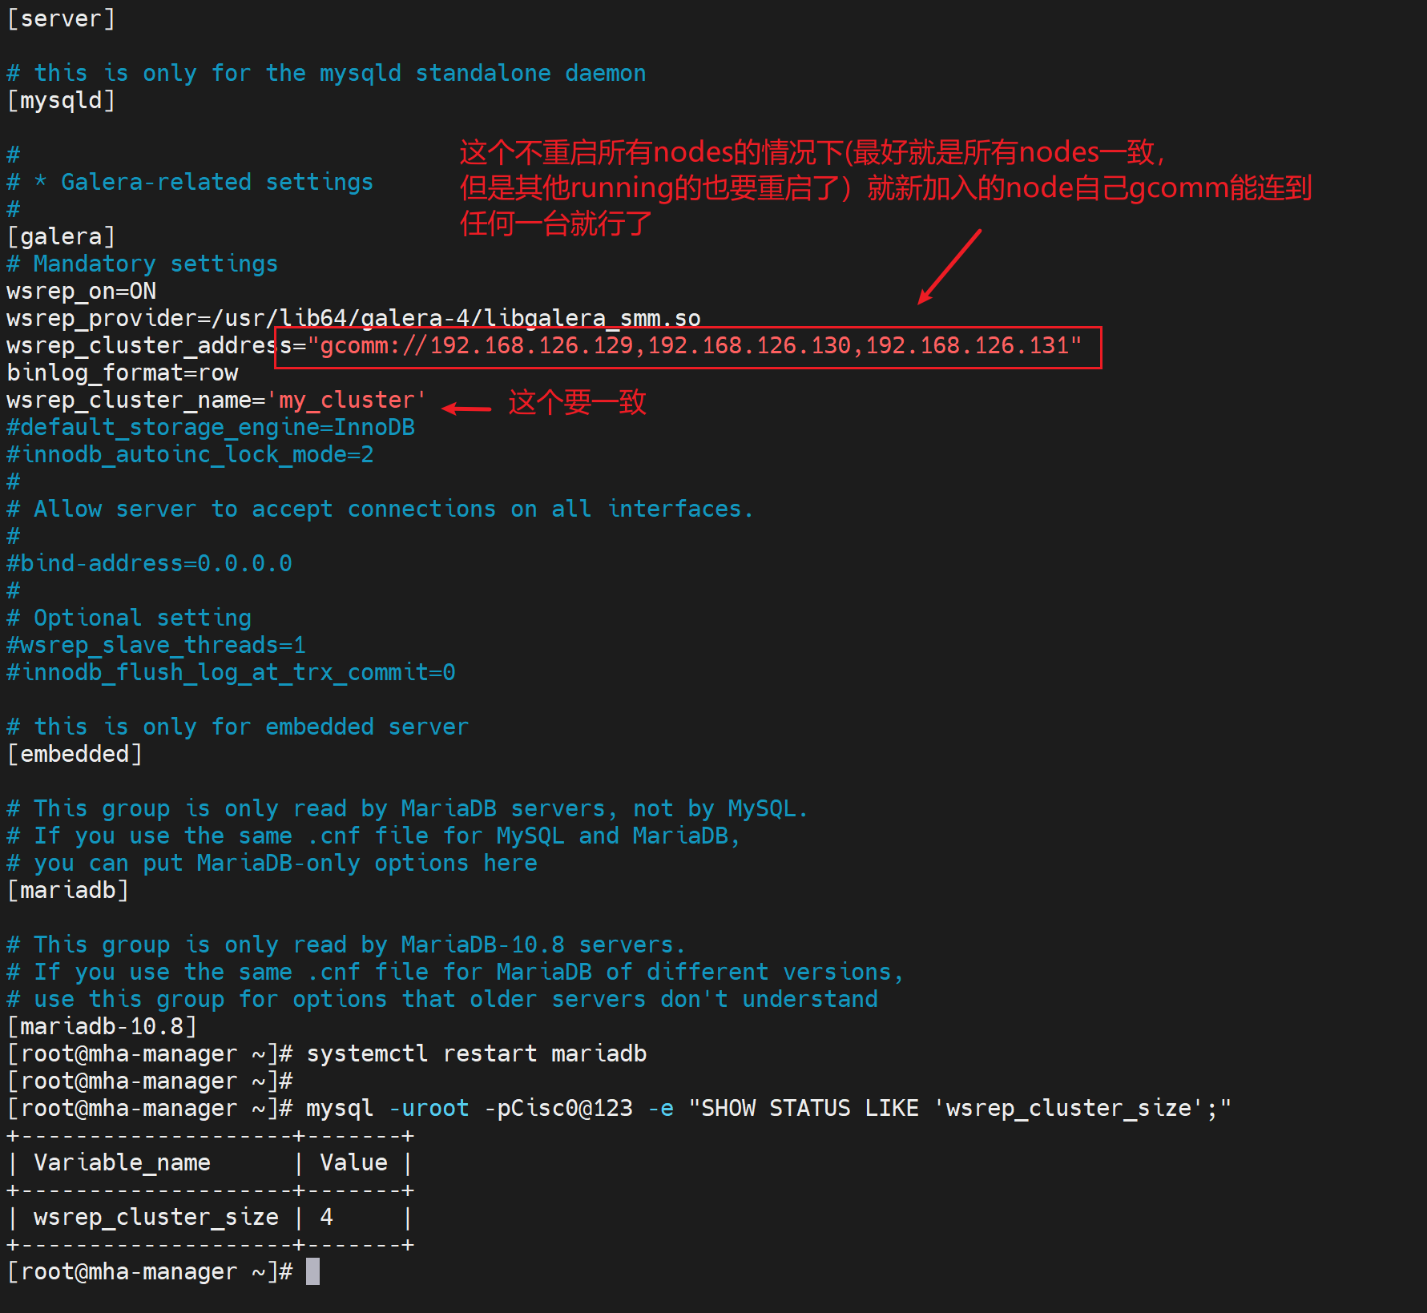Click the red arrow pointing at the cluster name

(x=466, y=409)
